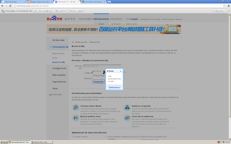Switch to the Cómo traducir una página tab
The height and width of the screenshot is (144, 231).
(x=93, y=2)
